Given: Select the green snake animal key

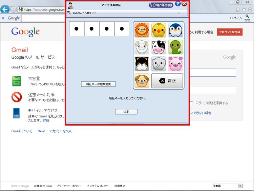Looking at the screenshot, I should (175, 47).
